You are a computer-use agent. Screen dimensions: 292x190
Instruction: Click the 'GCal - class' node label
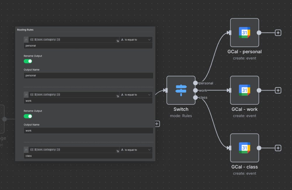[x=244, y=167]
